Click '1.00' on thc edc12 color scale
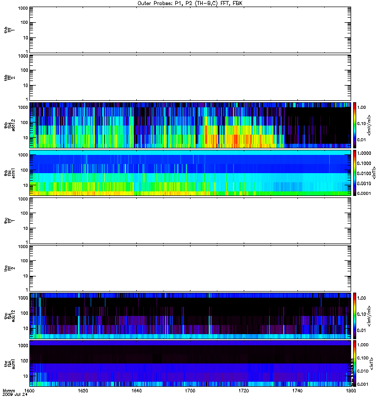 click(x=361, y=298)
